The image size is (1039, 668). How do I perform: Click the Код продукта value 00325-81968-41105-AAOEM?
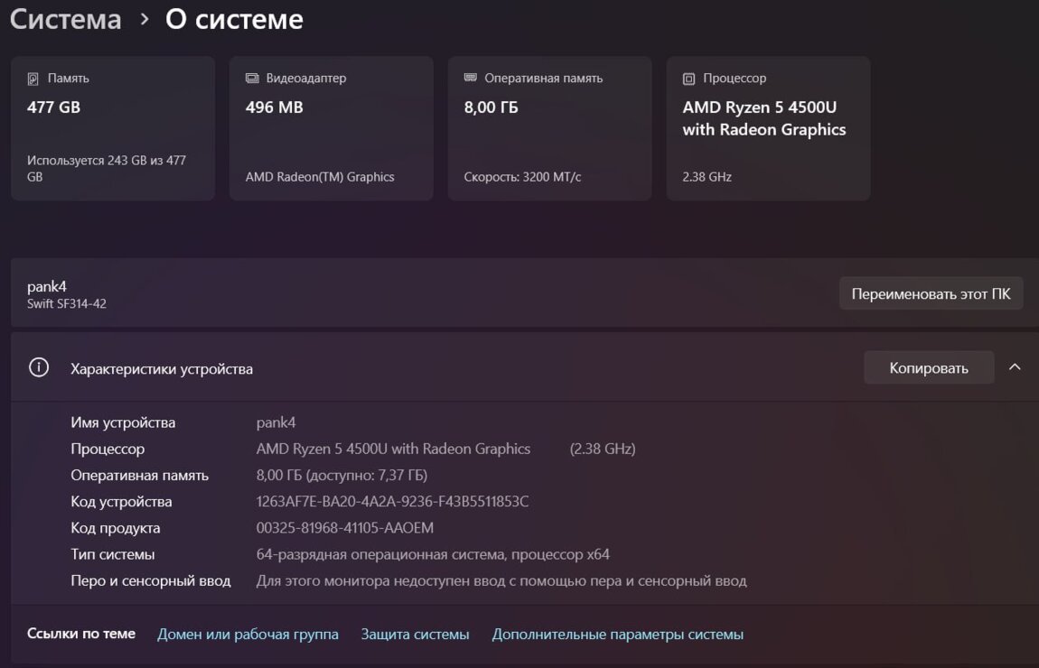(345, 528)
